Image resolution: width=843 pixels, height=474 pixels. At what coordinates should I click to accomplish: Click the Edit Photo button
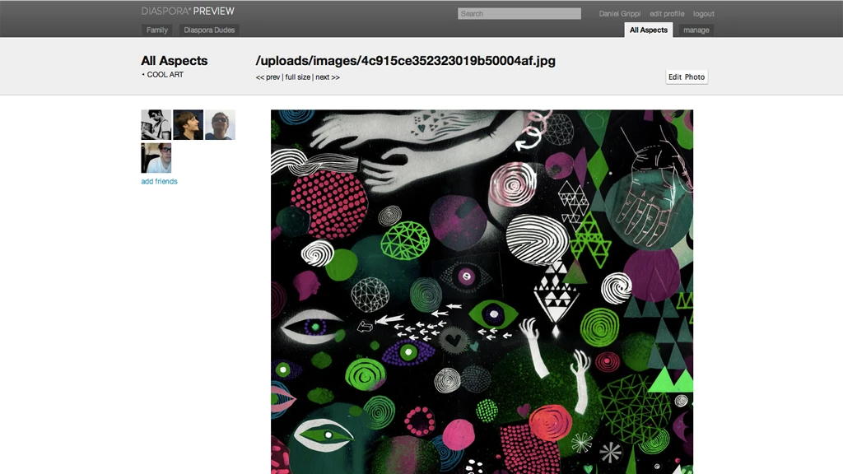point(687,77)
